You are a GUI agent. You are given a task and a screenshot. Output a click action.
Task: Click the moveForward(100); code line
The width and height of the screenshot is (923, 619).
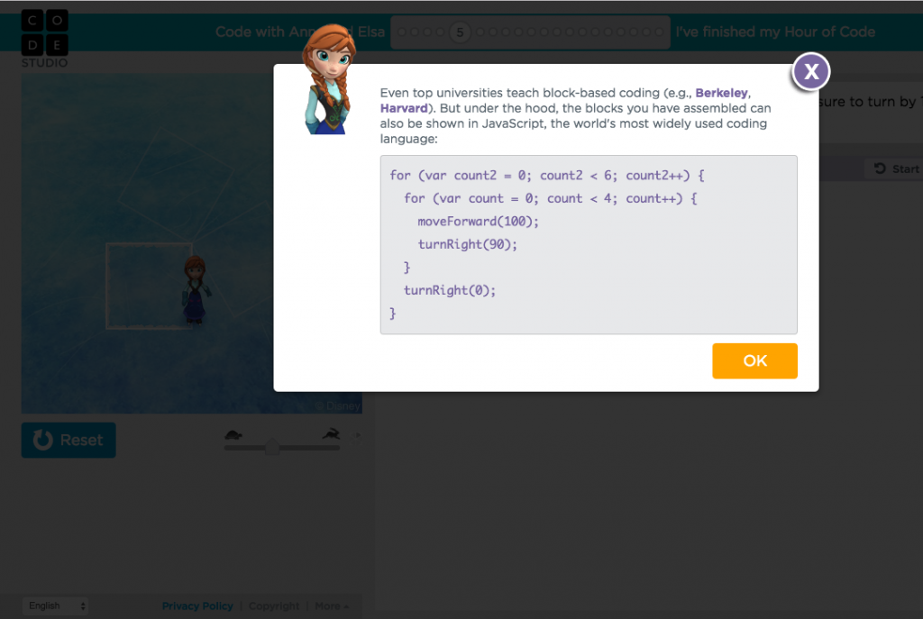click(x=478, y=222)
